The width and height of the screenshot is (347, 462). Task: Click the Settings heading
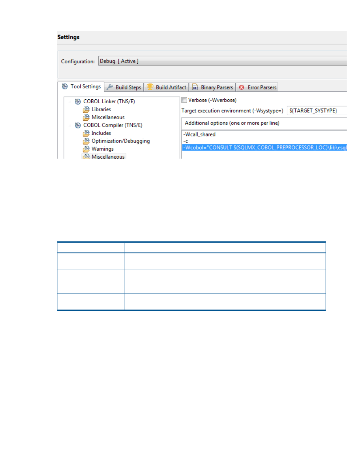click(68, 37)
